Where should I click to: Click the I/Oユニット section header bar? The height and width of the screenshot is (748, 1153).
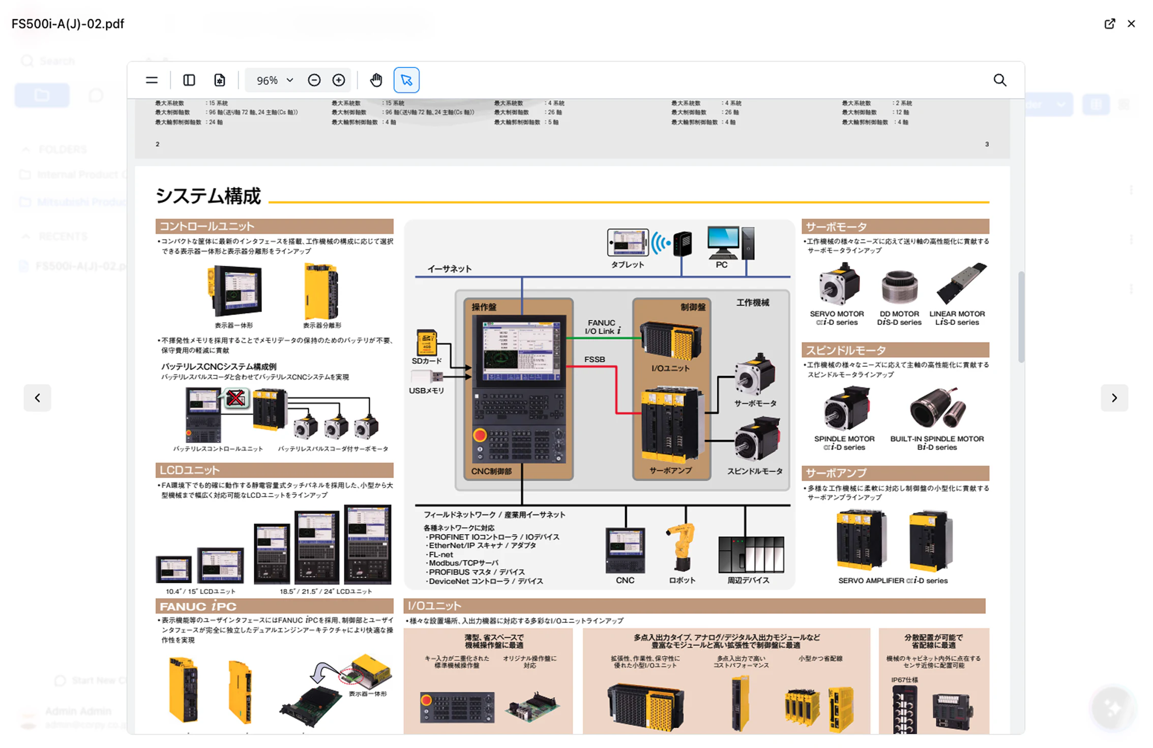695,606
